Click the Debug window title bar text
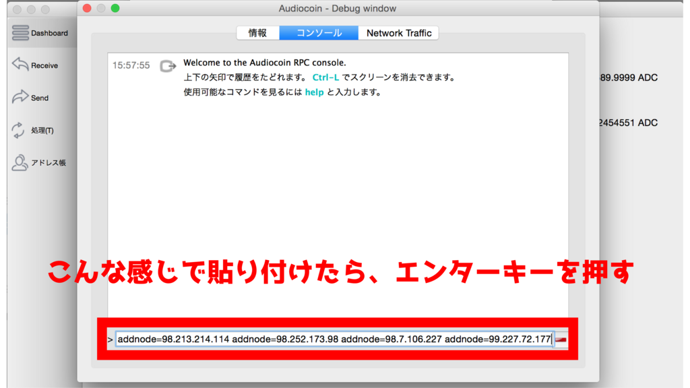This screenshot has height=388, width=690. [x=338, y=8]
